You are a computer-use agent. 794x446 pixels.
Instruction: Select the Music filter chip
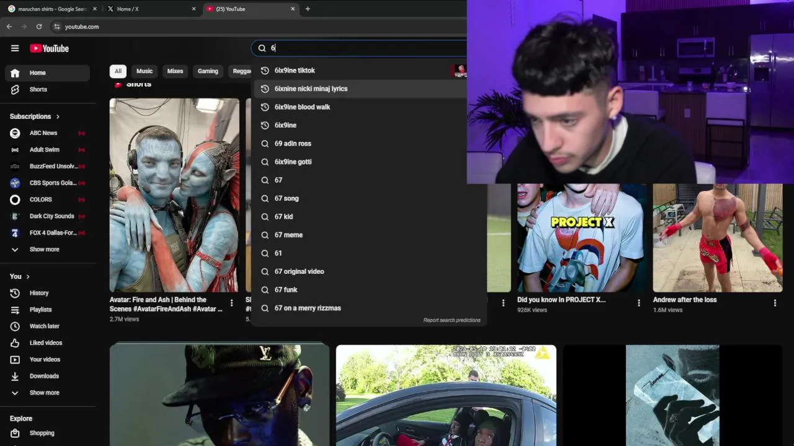click(x=145, y=71)
